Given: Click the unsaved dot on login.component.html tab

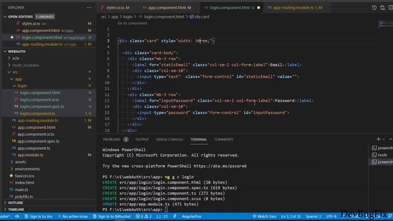Looking at the screenshot, I should click(259, 7).
